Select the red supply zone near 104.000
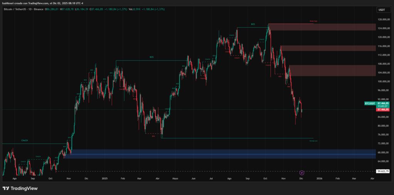Screen dimensions: 394x195 (x=332, y=71)
